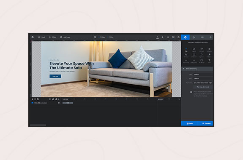Click the Copy Shortcode button
Viewport: 243px width, 160px height.
pyautogui.click(x=203, y=87)
